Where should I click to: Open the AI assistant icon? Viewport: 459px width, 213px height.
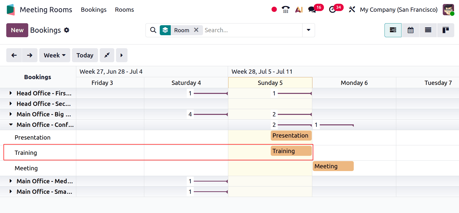click(x=299, y=9)
